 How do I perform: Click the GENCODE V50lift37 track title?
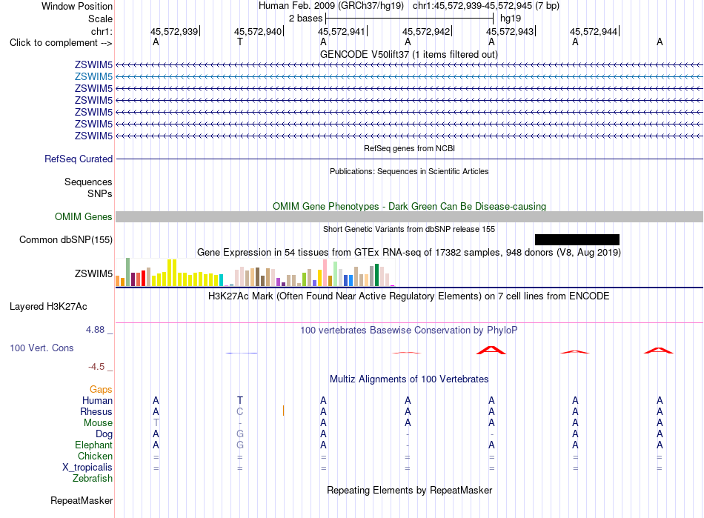(x=409, y=54)
